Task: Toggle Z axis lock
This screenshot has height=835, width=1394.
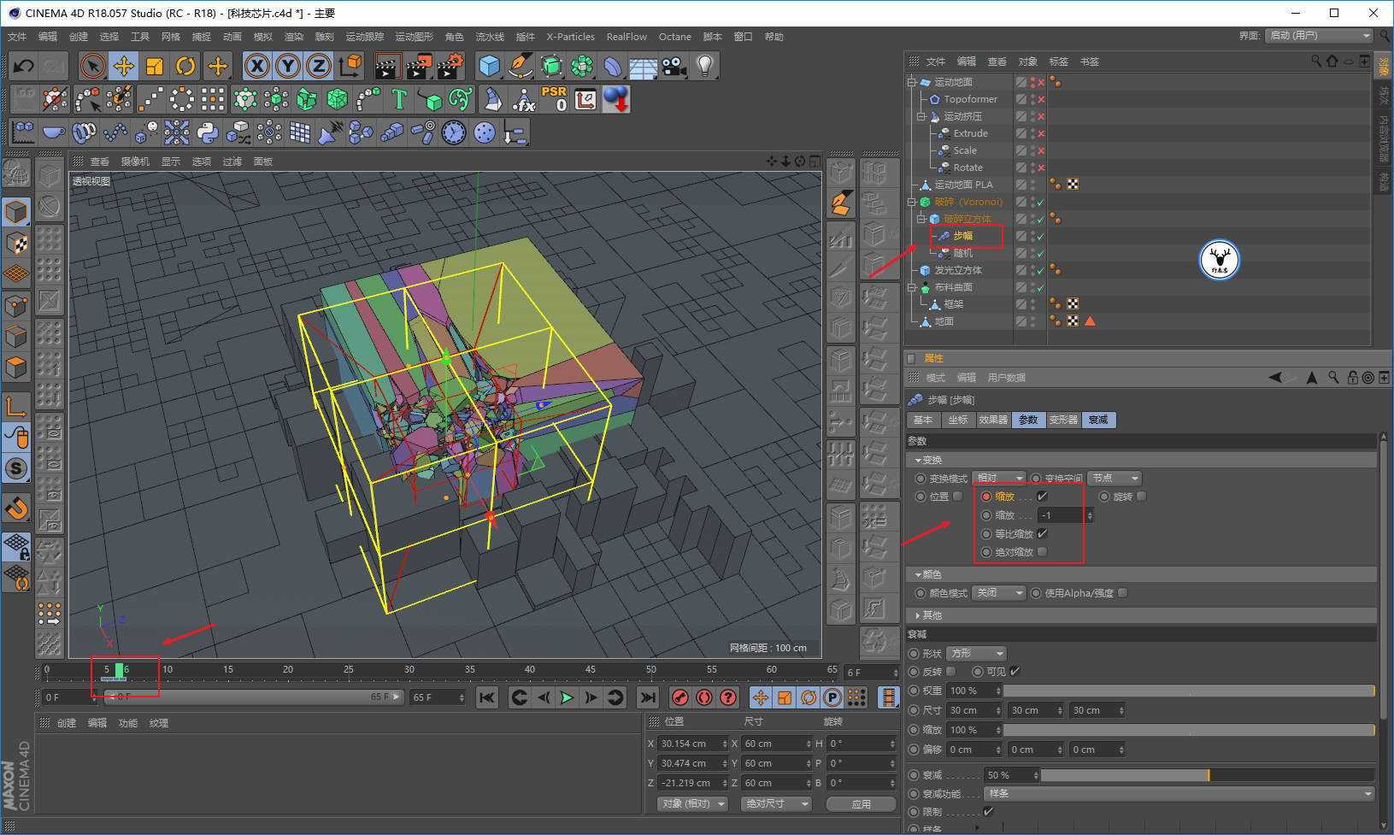Action: (319, 66)
